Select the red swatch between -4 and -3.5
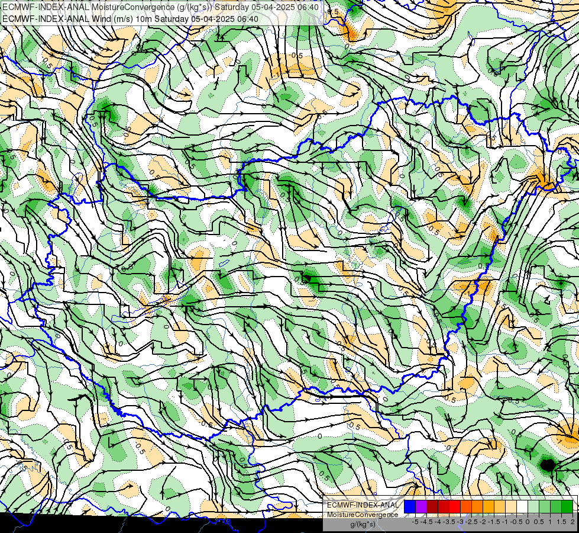Image resolution: width=579 pixels, height=533 pixels. [444, 507]
